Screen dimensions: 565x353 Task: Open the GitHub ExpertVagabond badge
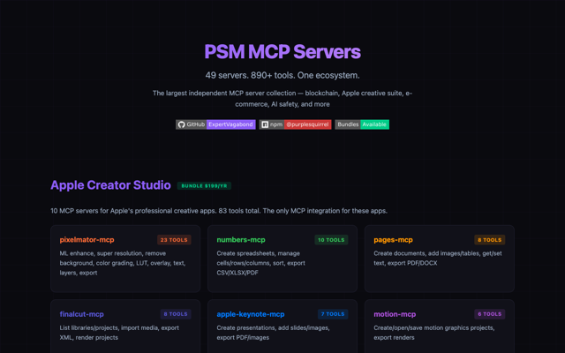215,124
